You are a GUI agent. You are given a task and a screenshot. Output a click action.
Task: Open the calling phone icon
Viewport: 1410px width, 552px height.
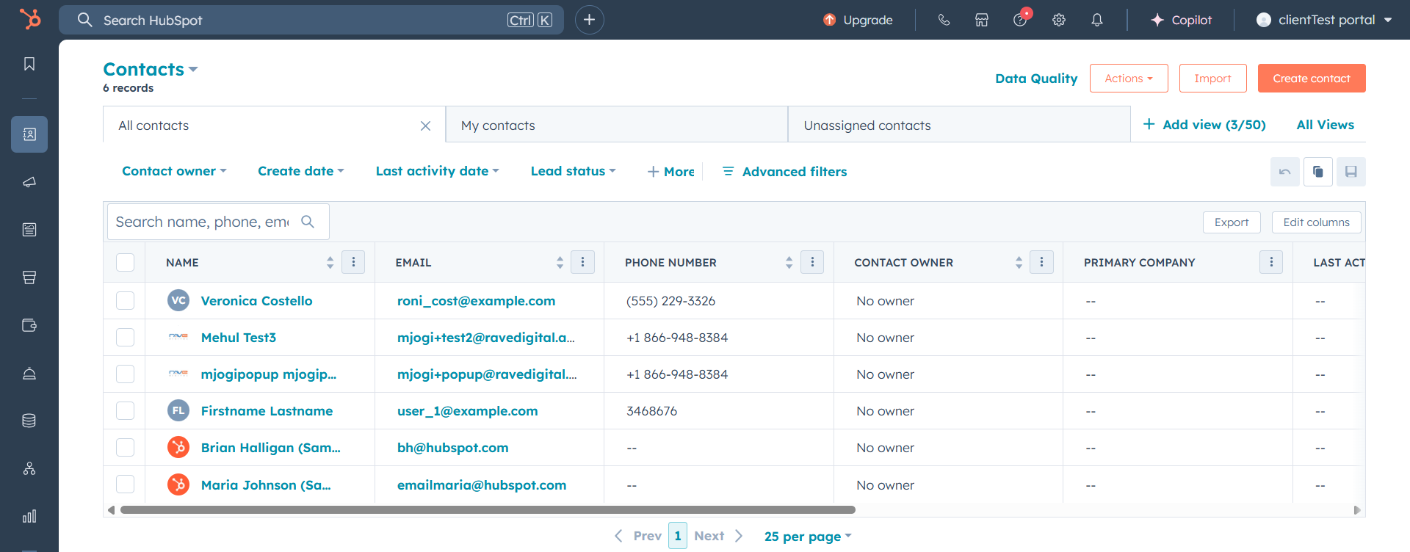pos(944,20)
